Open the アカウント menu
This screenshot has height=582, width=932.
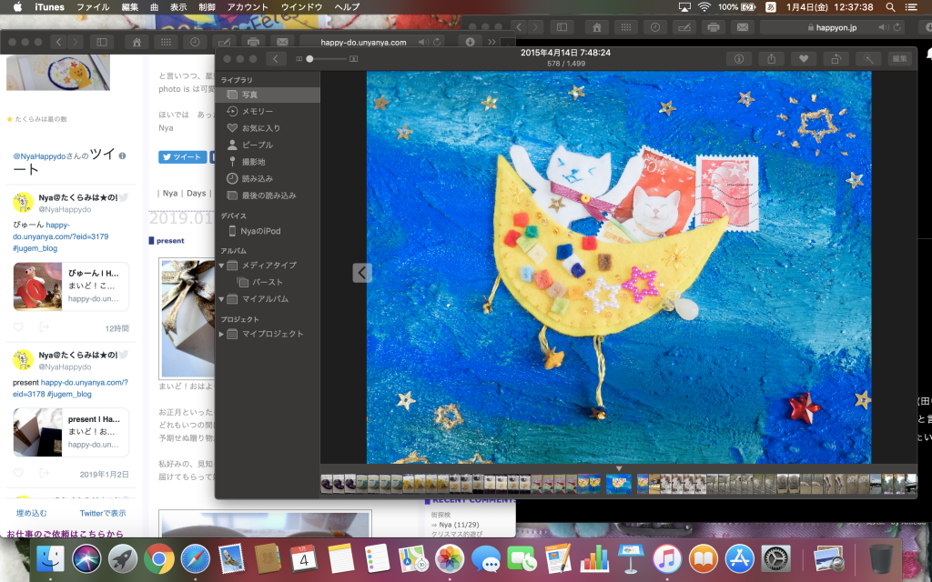coord(248,7)
